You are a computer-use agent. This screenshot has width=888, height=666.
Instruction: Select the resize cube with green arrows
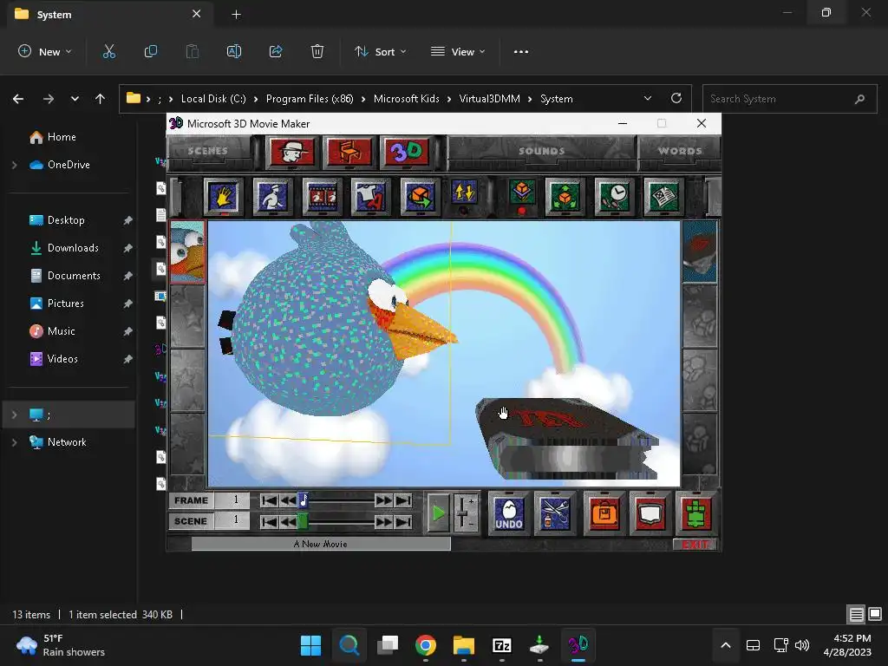click(565, 197)
